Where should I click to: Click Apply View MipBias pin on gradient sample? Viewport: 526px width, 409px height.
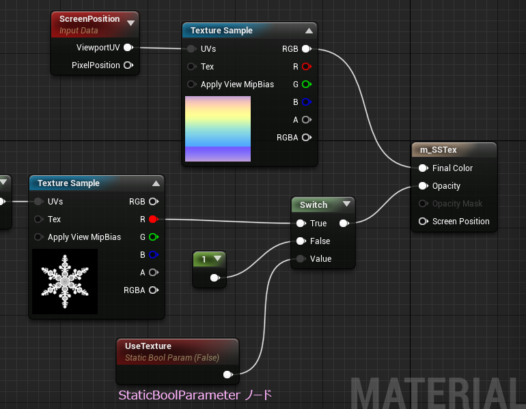[191, 85]
